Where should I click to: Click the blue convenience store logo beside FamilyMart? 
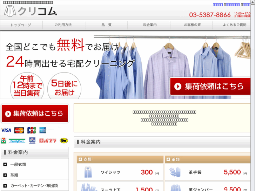coord(32,141)
